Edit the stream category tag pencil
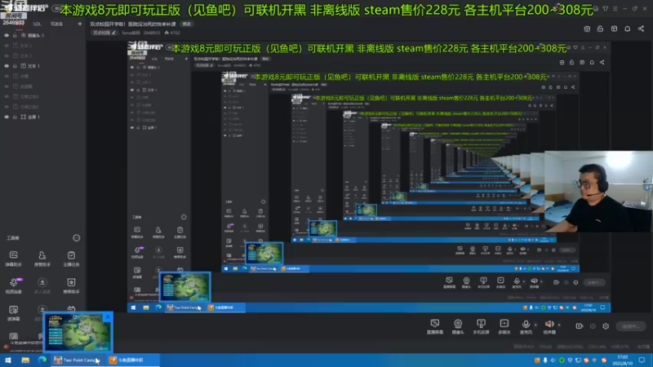 coord(113,33)
